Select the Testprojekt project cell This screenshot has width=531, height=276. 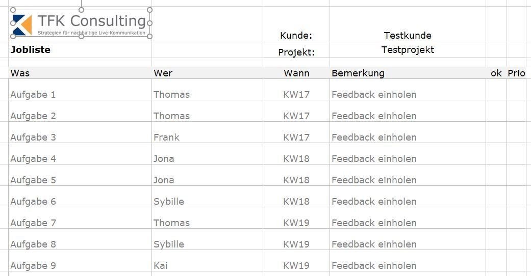pyautogui.click(x=408, y=49)
